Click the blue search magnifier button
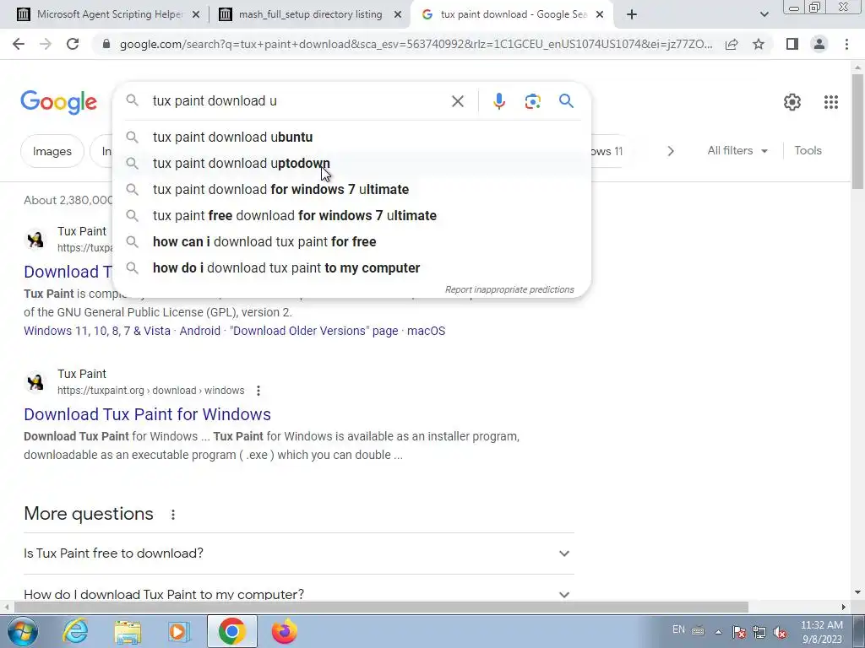The width and height of the screenshot is (865, 648). click(566, 101)
